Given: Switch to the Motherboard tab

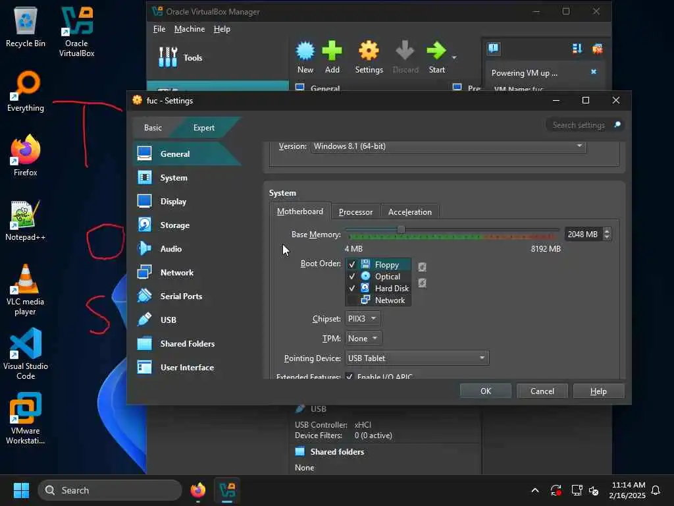Looking at the screenshot, I should pos(300,211).
